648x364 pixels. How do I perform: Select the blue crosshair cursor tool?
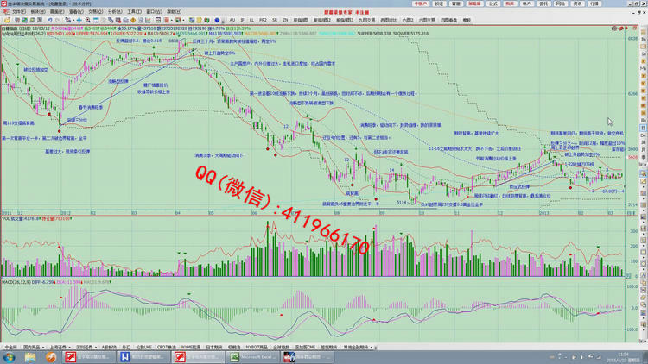point(79,20)
